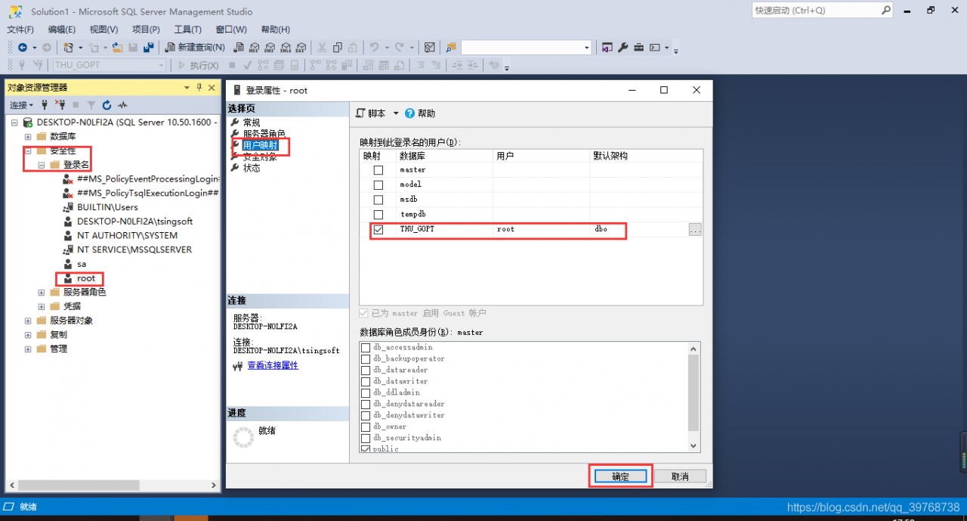
Task: Click the save all toolbar icon
Action: [148, 47]
